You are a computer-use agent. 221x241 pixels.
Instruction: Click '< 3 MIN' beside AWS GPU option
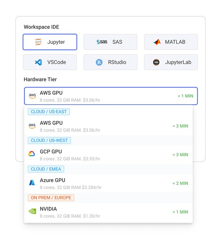pyautogui.click(x=180, y=126)
